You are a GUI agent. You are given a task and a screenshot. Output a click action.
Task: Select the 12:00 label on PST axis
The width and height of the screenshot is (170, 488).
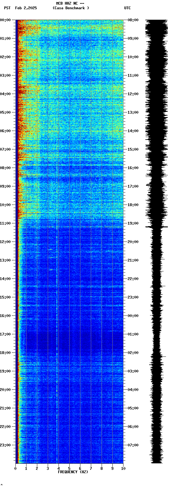[5, 242]
